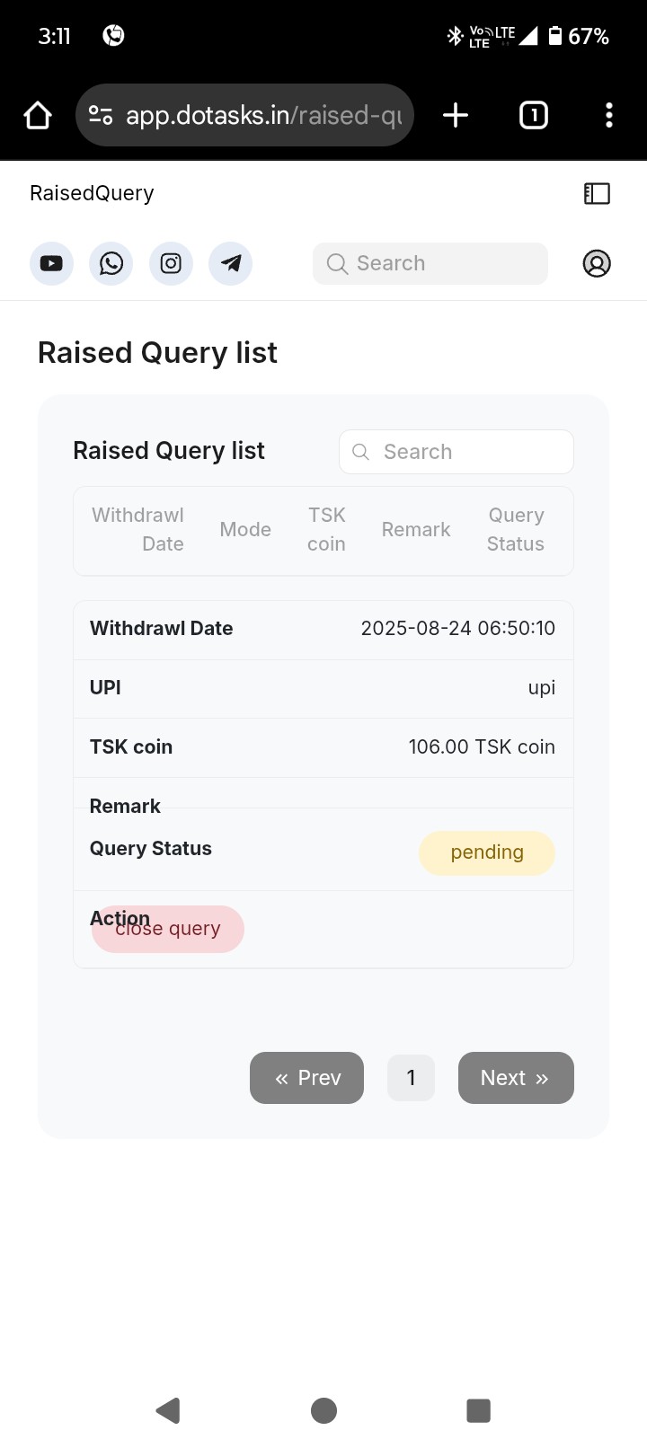Open the Instagram link icon
Image resolution: width=647 pixels, height=1448 pixels.
coord(171,263)
